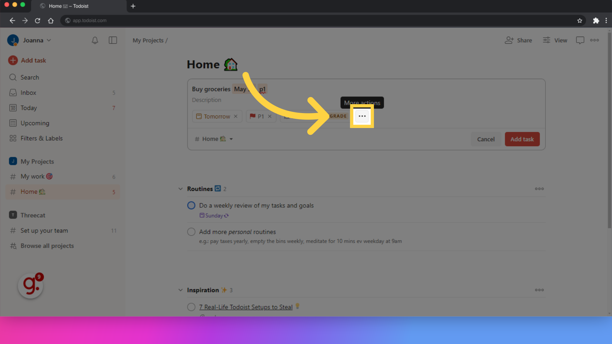Collapse the Inspiration section

click(x=180, y=290)
